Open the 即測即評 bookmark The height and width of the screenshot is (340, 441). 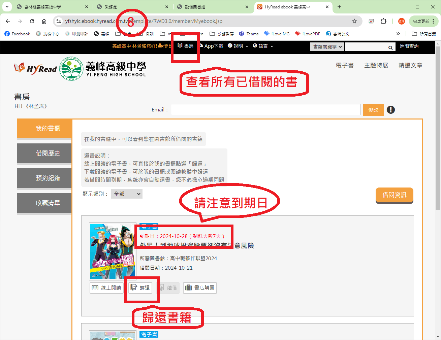point(76,34)
